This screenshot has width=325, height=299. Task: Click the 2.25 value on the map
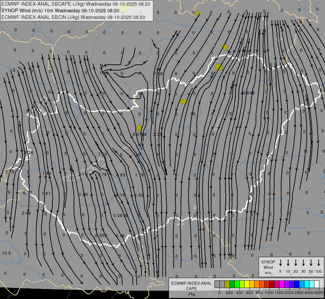click(158, 134)
